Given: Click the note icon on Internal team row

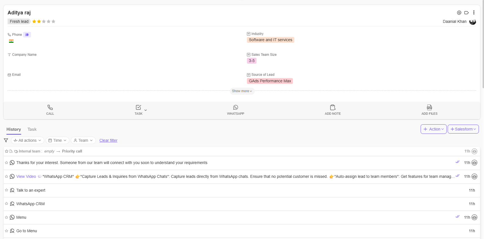Looking at the screenshot, I should pos(11,151).
